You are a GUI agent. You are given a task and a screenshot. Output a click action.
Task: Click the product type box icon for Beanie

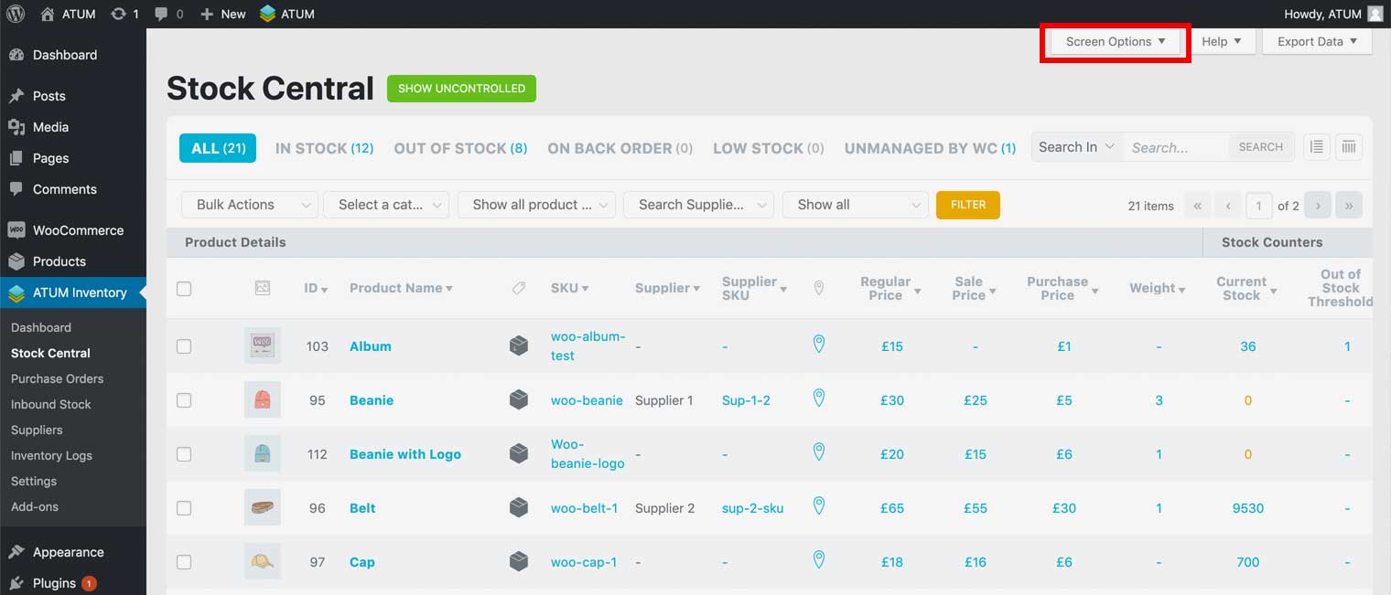tap(519, 400)
